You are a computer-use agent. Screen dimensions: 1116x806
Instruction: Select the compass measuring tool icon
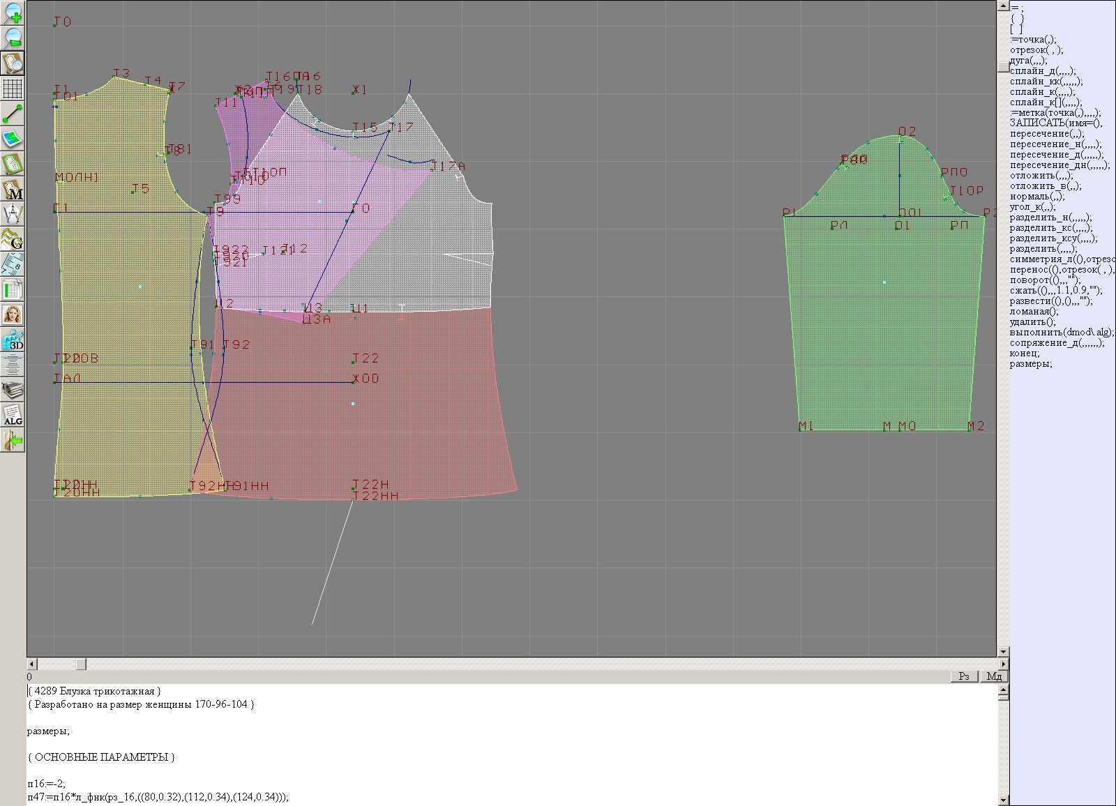[13, 214]
